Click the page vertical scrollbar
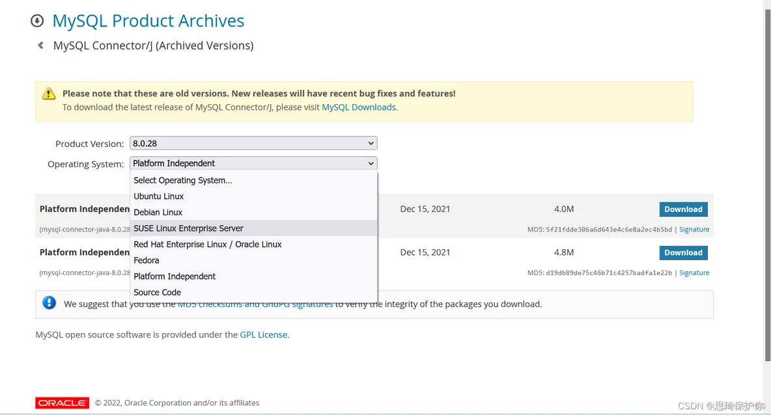771x415 pixels. (767, 187)
